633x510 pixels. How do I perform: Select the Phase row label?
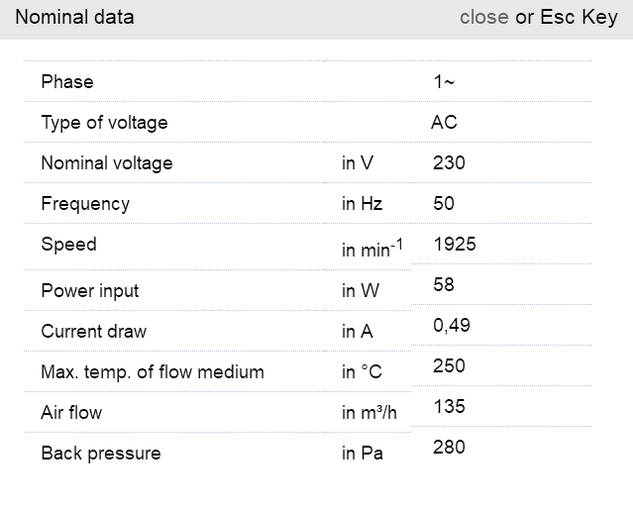click(x=67, y=81)
